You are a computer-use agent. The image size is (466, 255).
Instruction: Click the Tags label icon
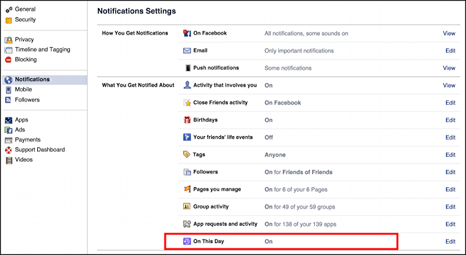186,155
